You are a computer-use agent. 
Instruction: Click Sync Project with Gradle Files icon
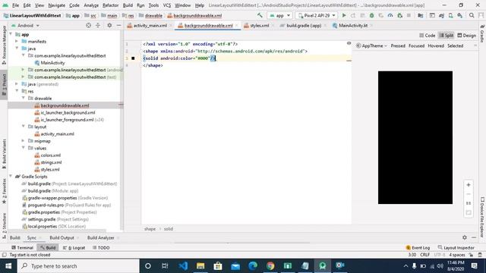click(441, 15)
